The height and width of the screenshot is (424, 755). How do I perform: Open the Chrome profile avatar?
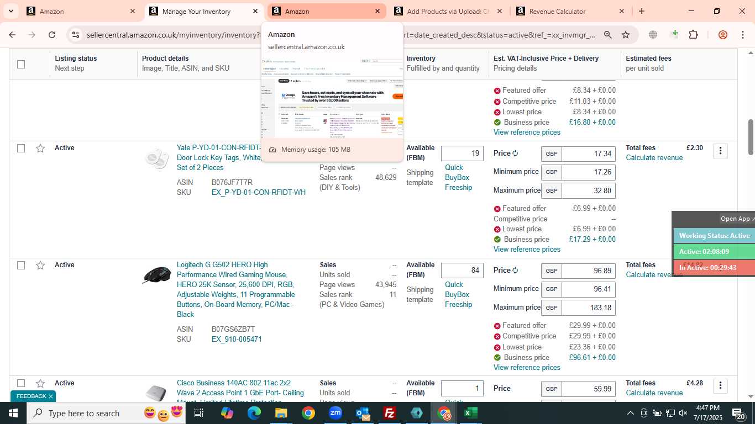pos(722,35)
